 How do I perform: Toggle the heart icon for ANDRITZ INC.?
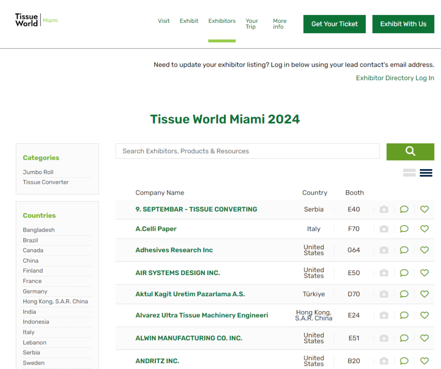click(424, 361)
